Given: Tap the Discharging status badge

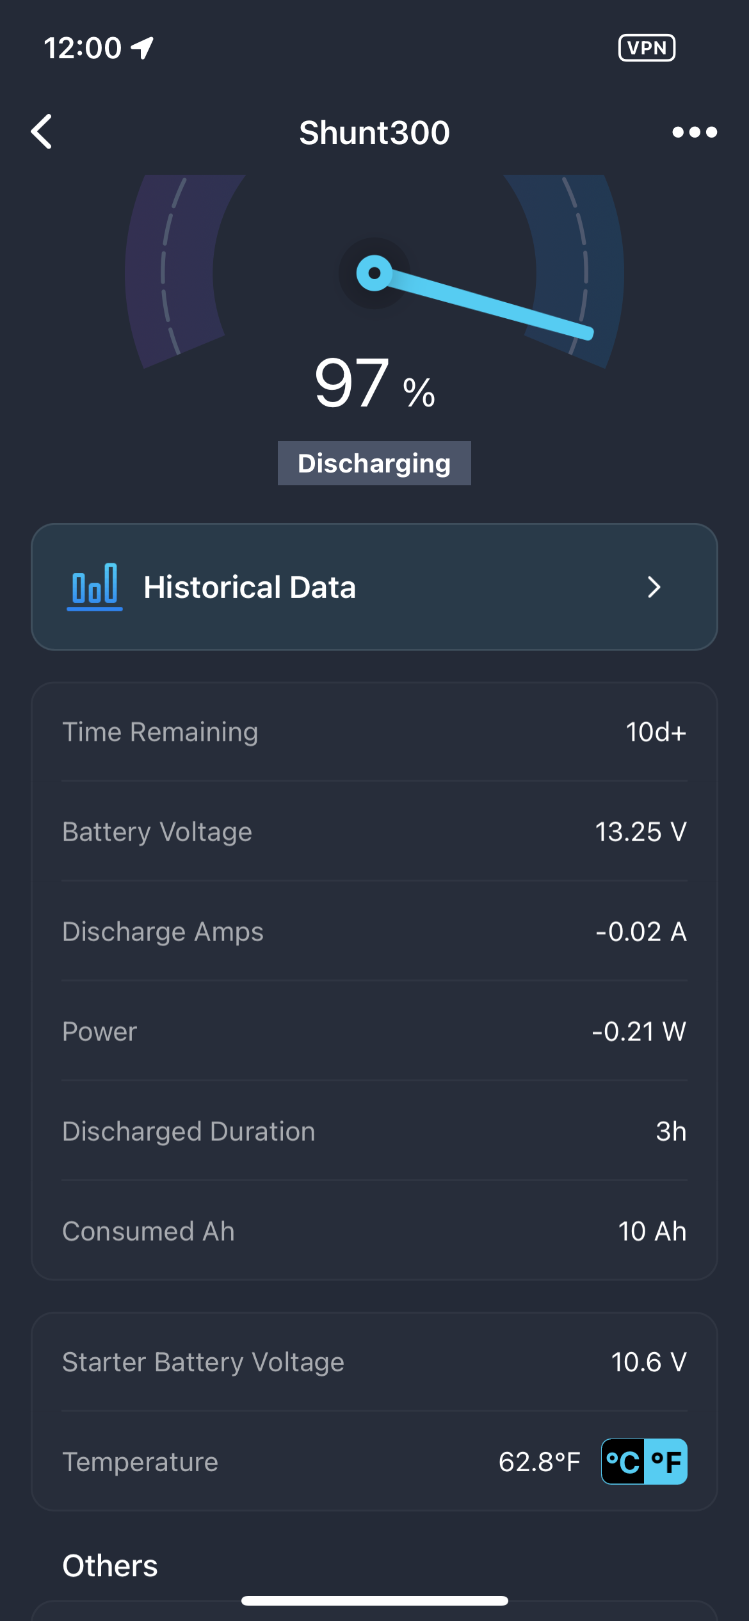Looking at the screenshot, I should pos(374,463).
